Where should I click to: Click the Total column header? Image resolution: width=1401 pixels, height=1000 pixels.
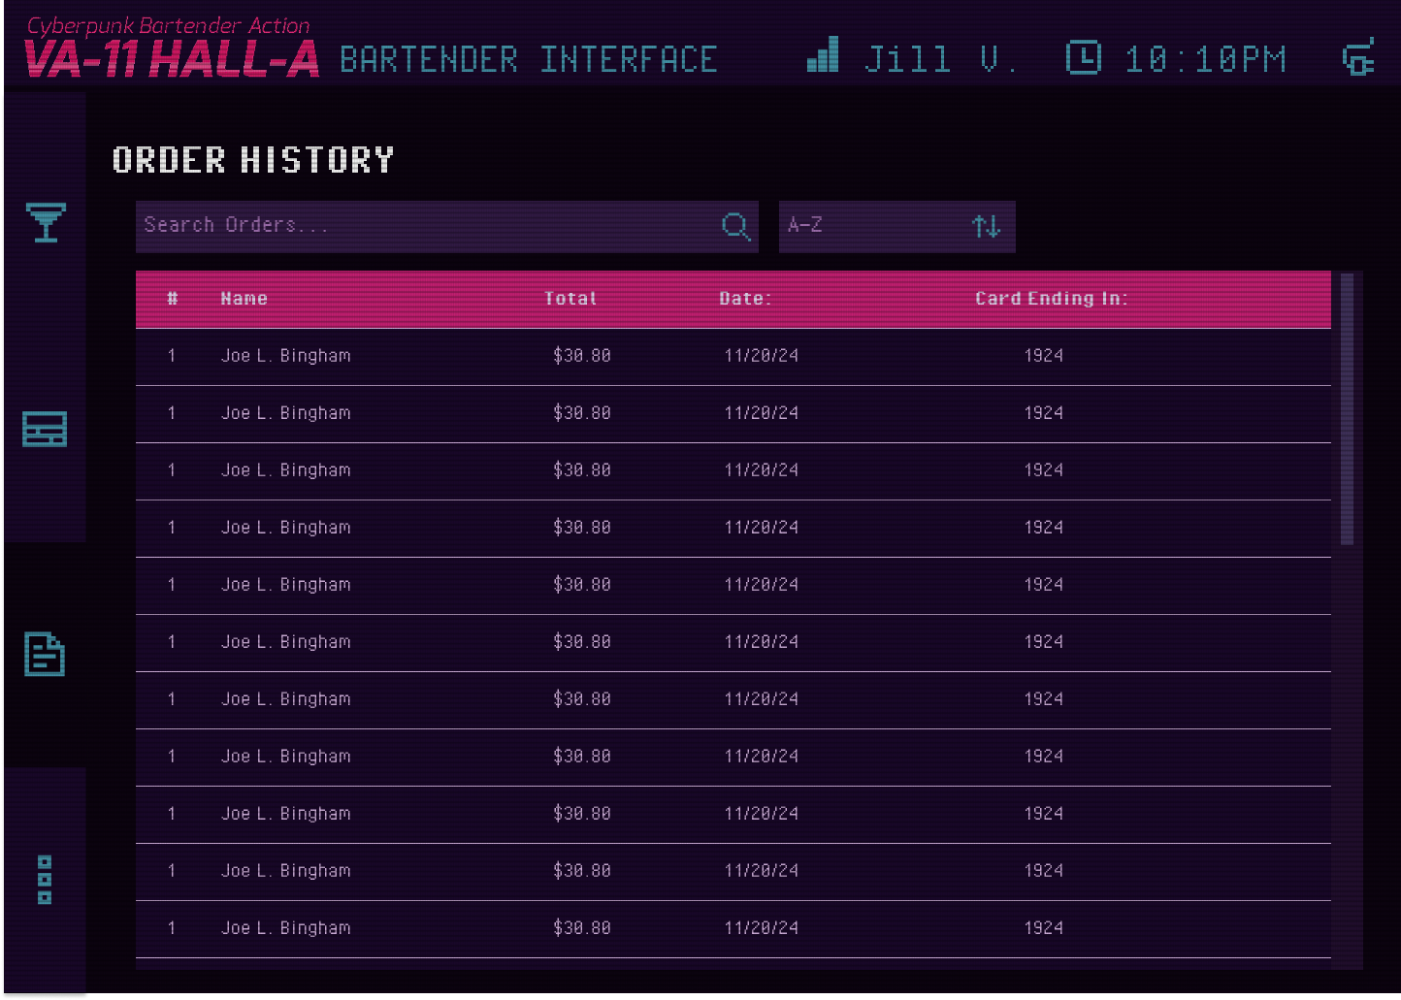pyautogui.click(x=570, y=299)
